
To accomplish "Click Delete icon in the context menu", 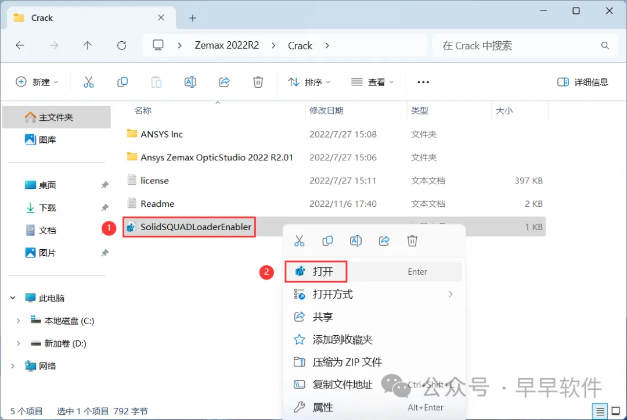I will click(412, 241).
